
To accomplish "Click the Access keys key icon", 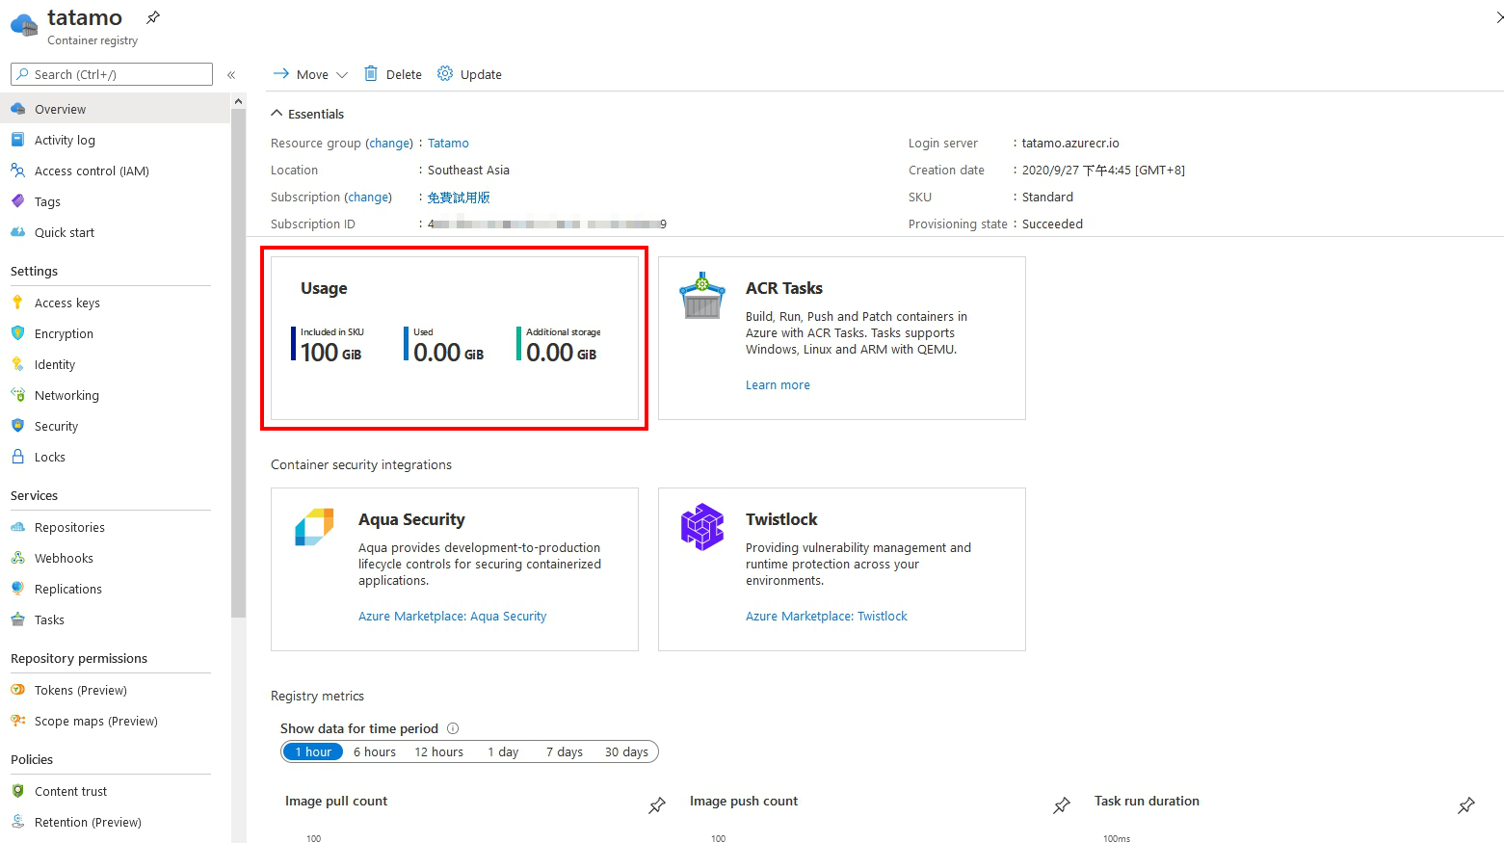I will click(17, 303).
